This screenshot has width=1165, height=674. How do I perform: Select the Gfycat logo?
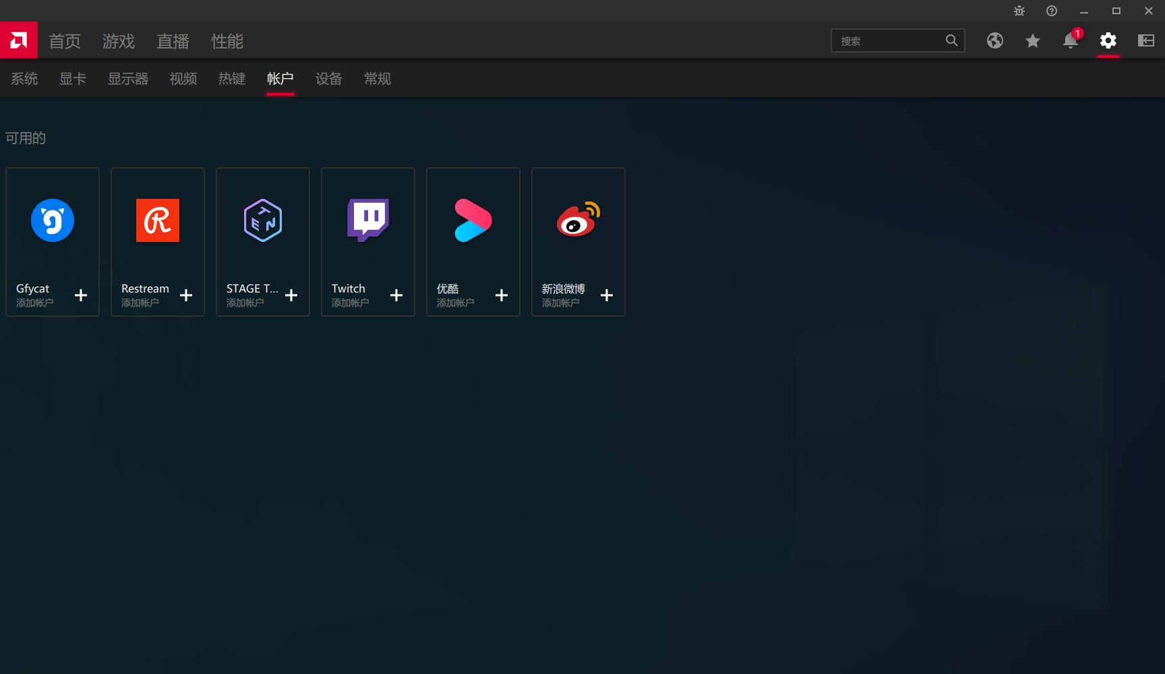click(52, 220)
